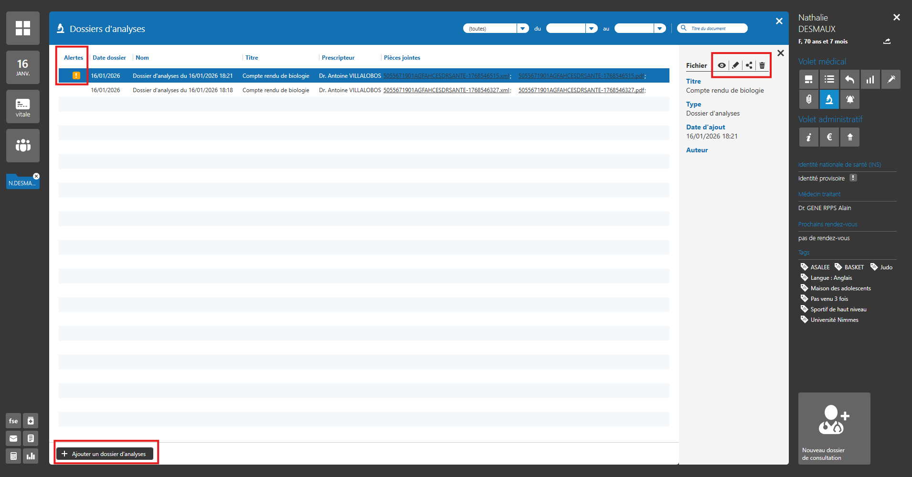Click the paperclip attachments icon
Screen dimensions: 912x477
tap(808, 99)
